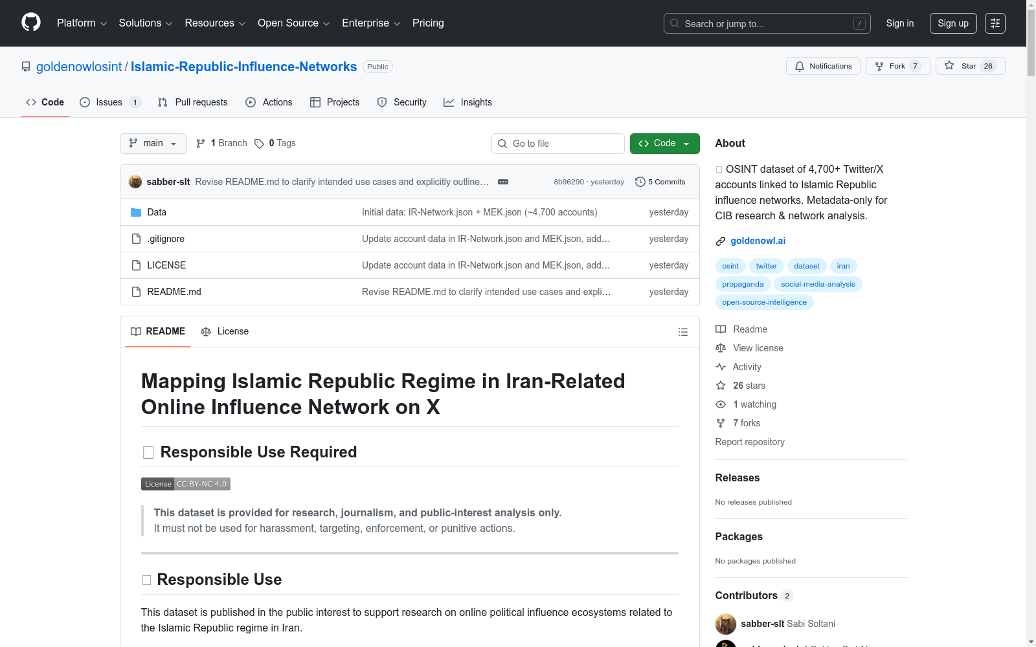Open the goldenowlosint owner profile
The image size is (1036, 647).
click(79, 67)
